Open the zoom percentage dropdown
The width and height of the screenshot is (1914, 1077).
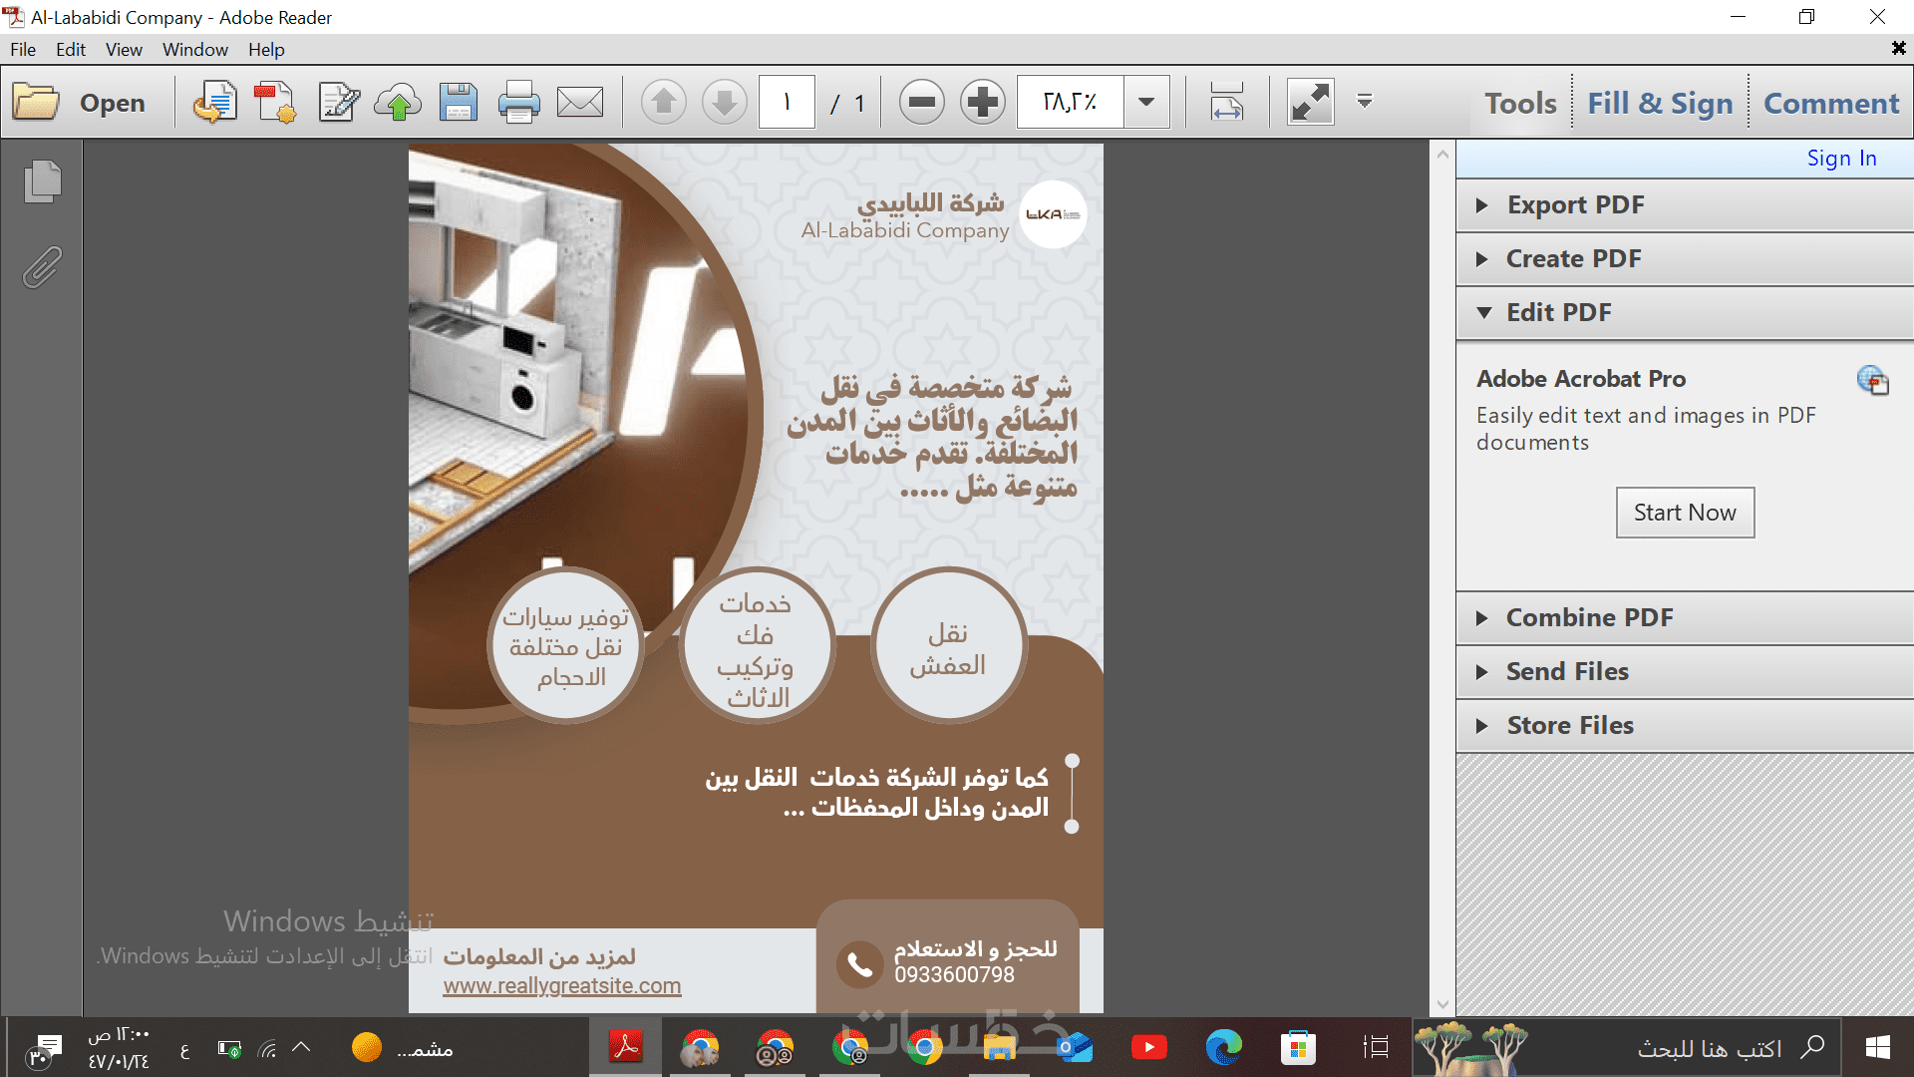point(1146,103)
